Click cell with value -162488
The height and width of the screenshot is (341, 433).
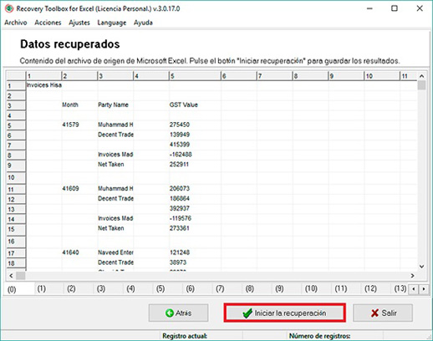(x=195, y=155)
